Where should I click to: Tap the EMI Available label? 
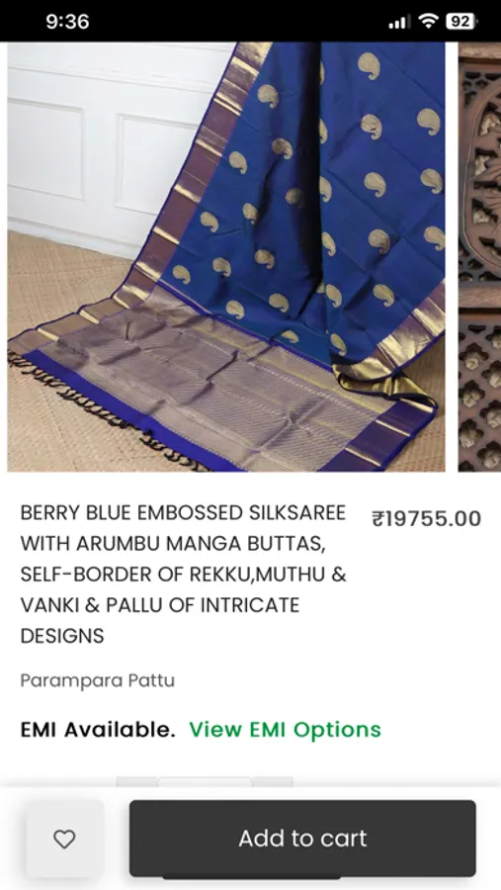[x=98, y=730]
